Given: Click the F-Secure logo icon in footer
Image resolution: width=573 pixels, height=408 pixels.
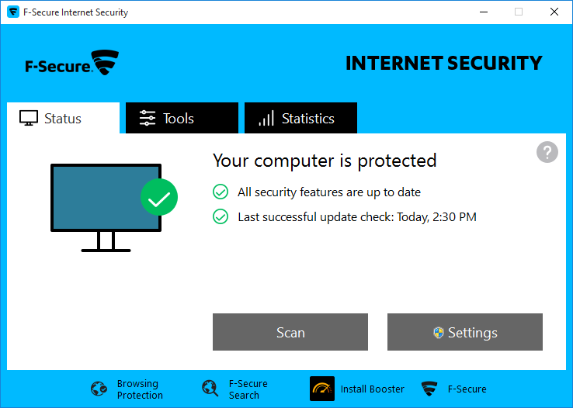Looking at the screenshot, I should (x=429, y=389).
